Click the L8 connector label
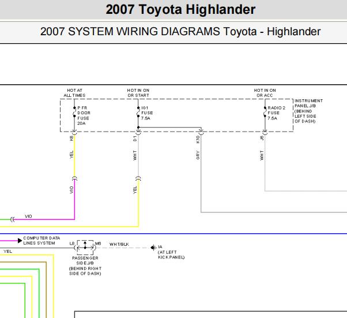The width and height of the screenshot is (347, 318). (x=72, y=244)
